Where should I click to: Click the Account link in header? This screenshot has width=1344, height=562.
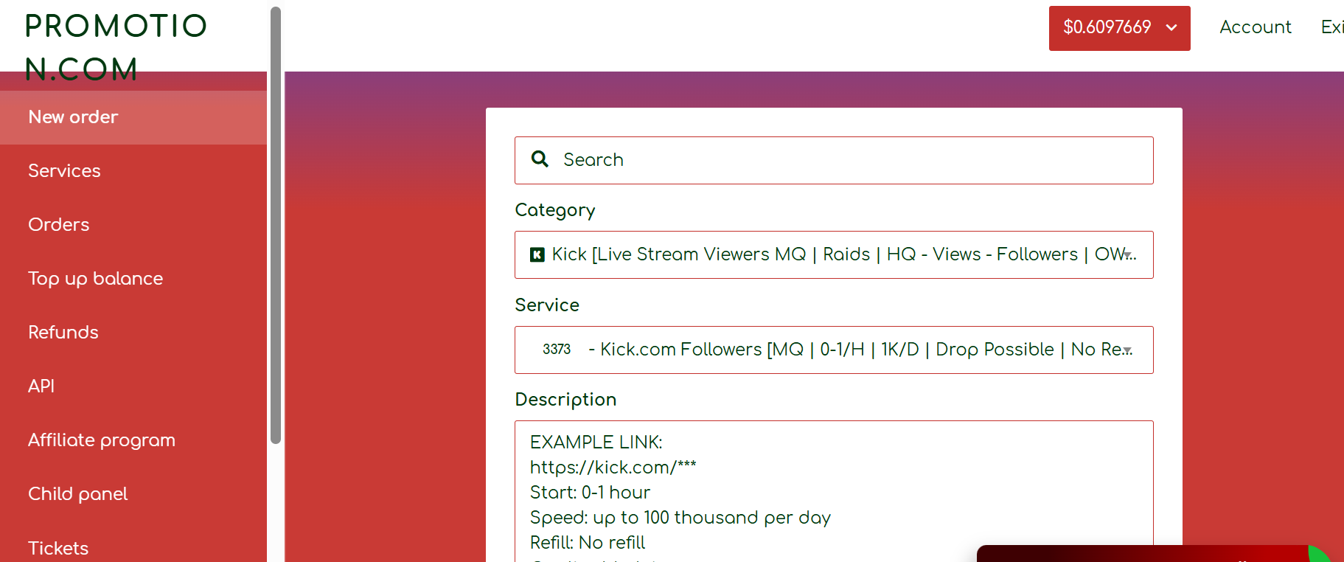[1255, 27]
